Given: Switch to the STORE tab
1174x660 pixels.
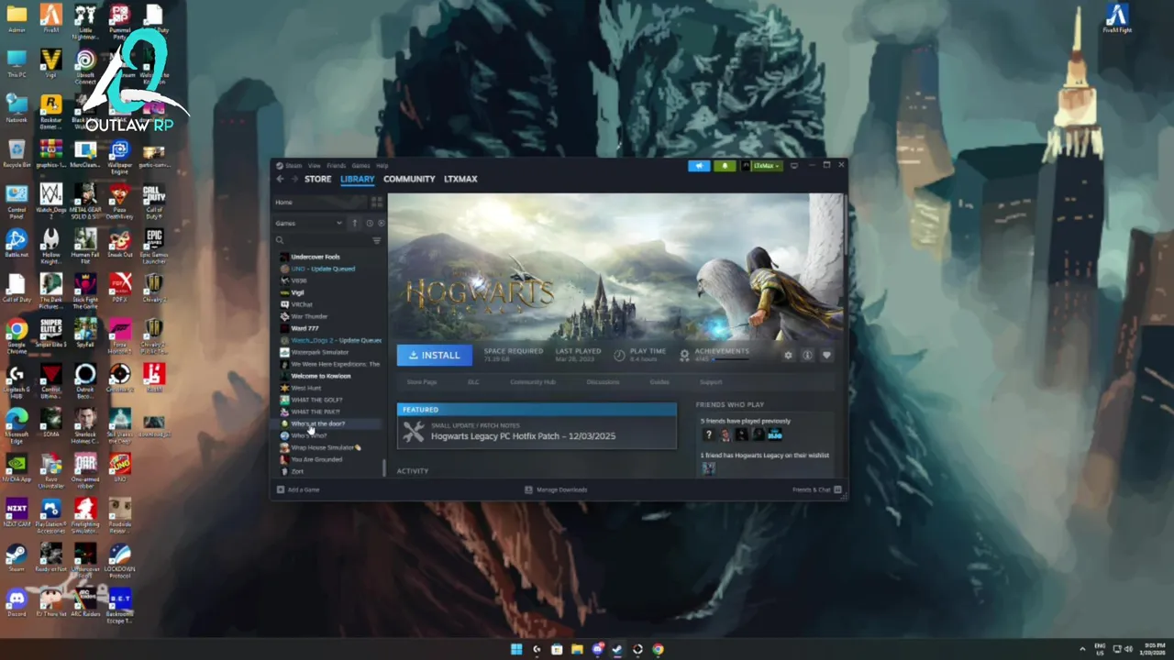Looking at the screenshot, I should click(317, 179).
